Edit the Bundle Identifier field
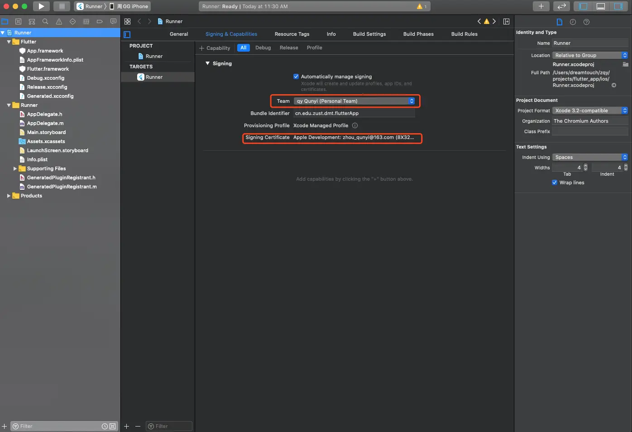The width and height of the screenshot is (632, 432). (x=354, y=113)
